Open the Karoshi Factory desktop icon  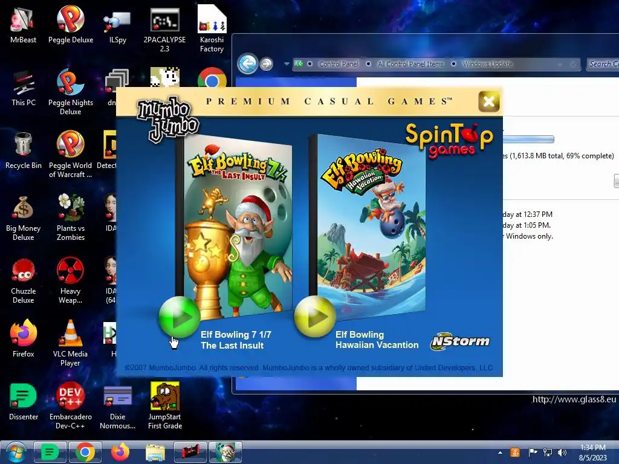[x=212, y=28]
